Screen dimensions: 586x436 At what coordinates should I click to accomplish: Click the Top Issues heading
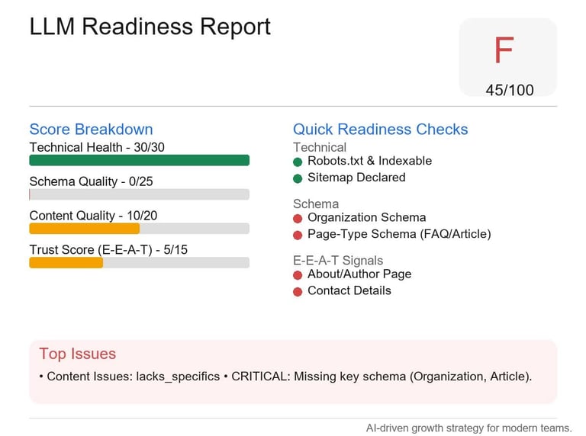coord(78,354)
